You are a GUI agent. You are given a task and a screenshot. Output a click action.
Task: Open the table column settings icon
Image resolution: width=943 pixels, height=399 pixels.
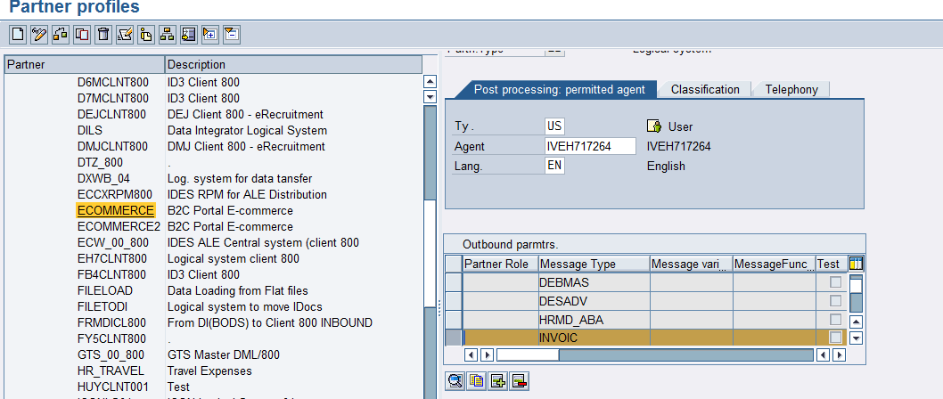pos(856,264)
